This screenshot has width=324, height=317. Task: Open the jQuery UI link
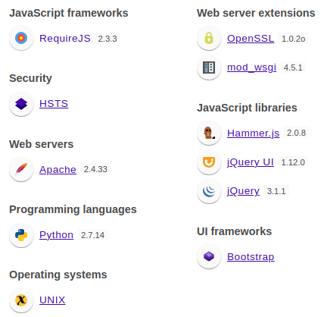coord(251,162)
